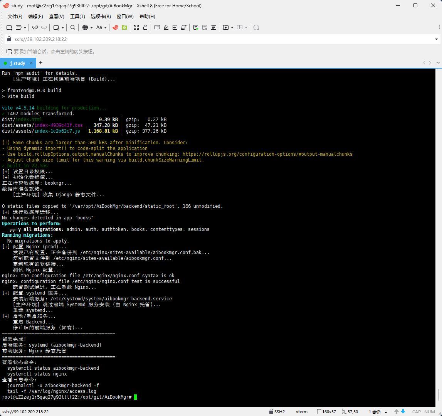This screenshot has width=442, height=416.
Task: Expand the address bar dropdown arrow
Action: tap(436, 39)
